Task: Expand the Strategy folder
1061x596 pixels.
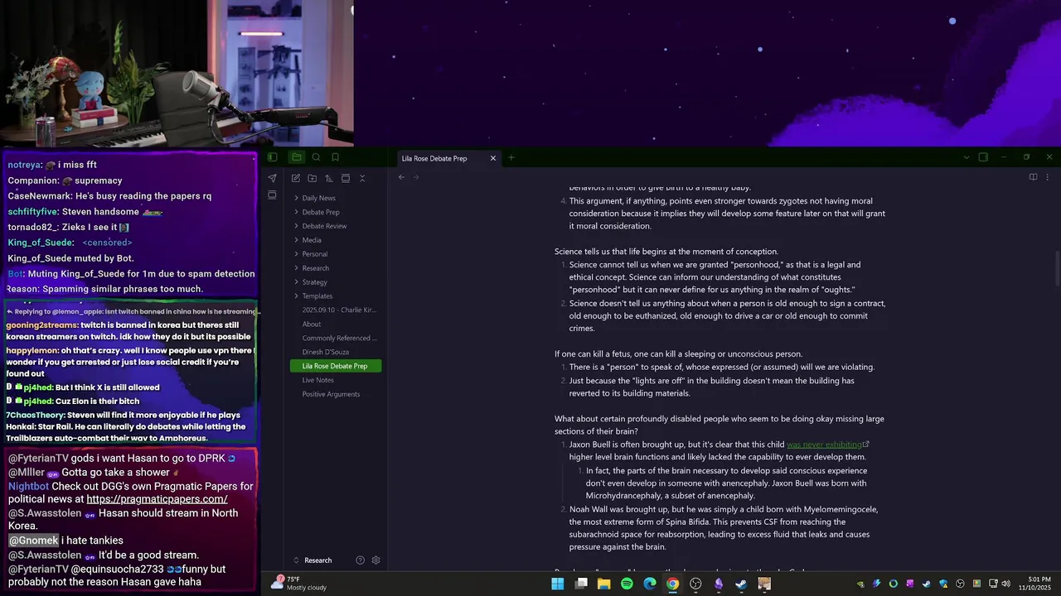Action: click(x=335, y=282)
